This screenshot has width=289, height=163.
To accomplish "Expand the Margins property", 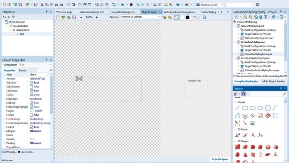I will click(4, 131).
